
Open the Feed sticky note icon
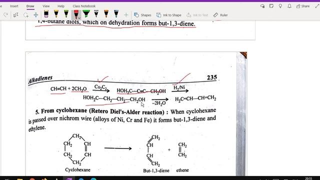271,6
